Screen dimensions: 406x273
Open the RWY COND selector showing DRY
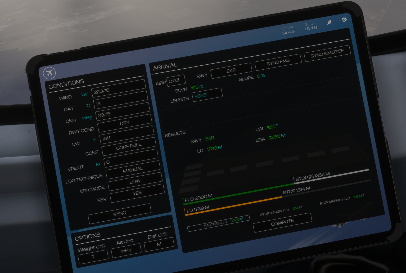[124, 123]
